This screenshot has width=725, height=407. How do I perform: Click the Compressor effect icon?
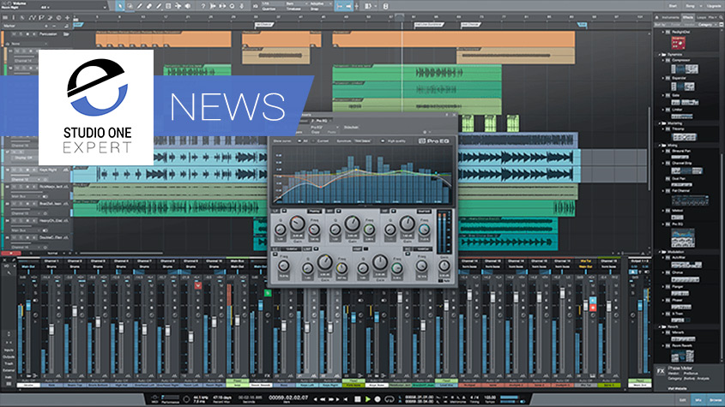(x=685, y=69)
